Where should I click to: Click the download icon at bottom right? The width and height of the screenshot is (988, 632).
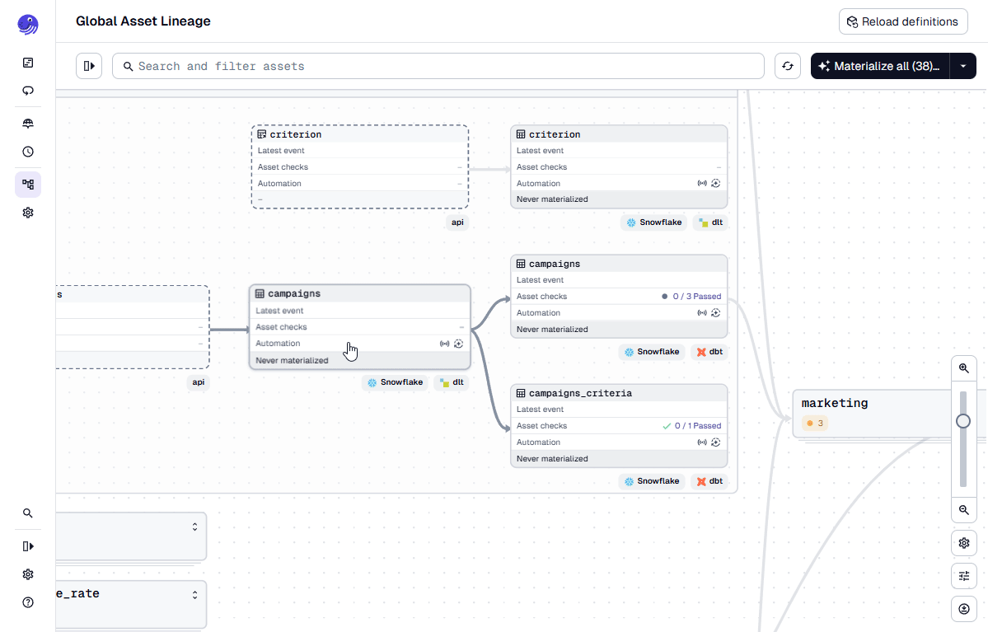point(963,609)
